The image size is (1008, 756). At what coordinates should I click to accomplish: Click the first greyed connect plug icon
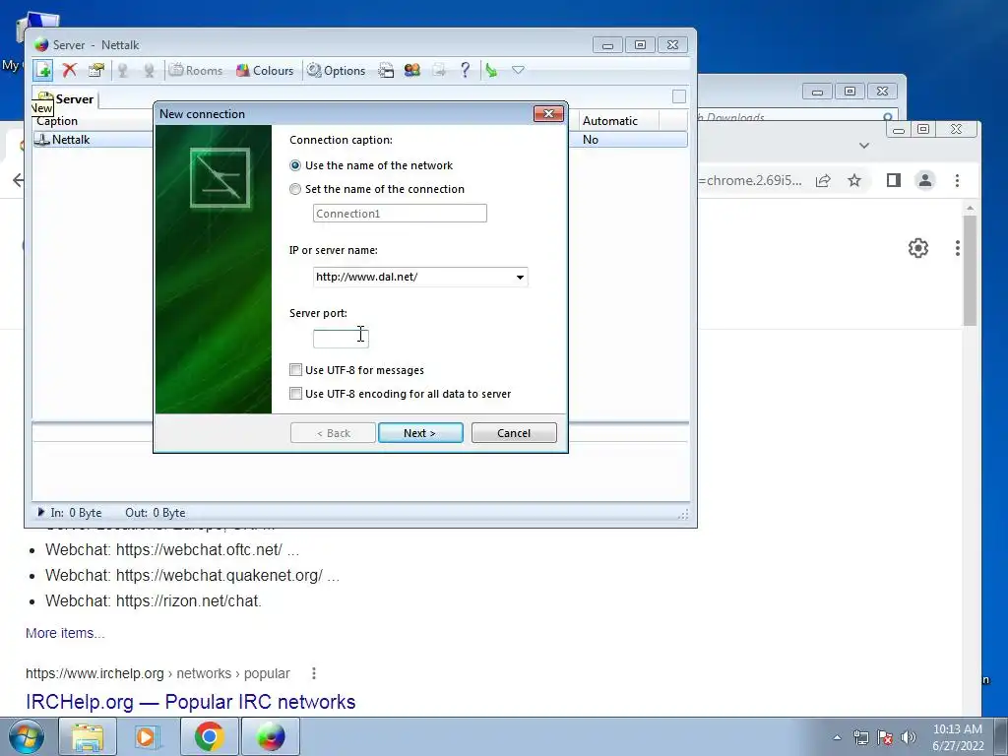coord(122,70)
